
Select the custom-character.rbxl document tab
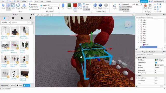[43, 15]
